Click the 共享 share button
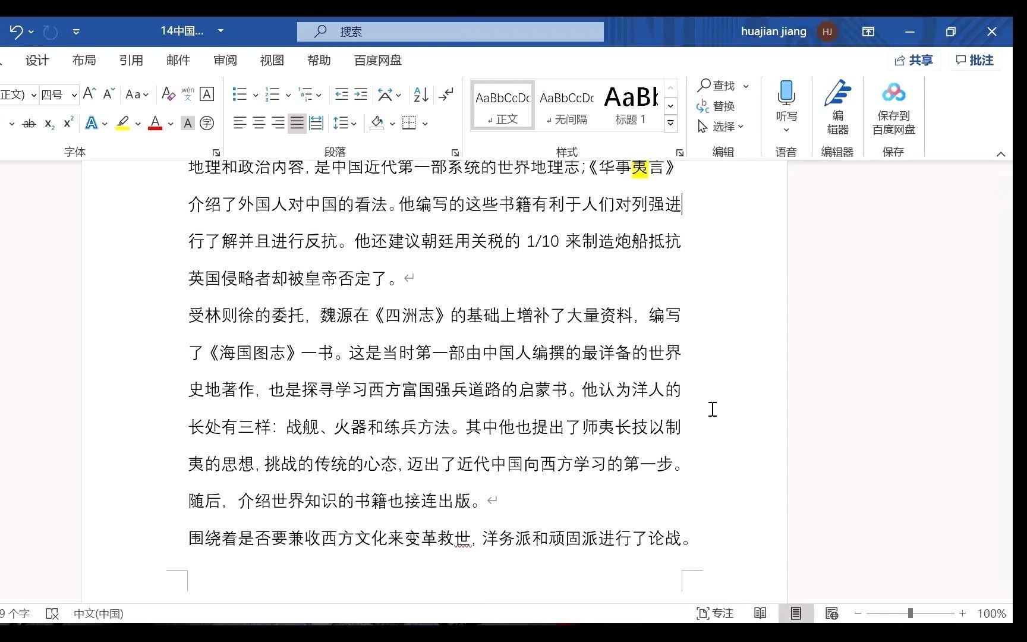The height and width of the screenshot is (642, 1027). [x=913, y=60]
